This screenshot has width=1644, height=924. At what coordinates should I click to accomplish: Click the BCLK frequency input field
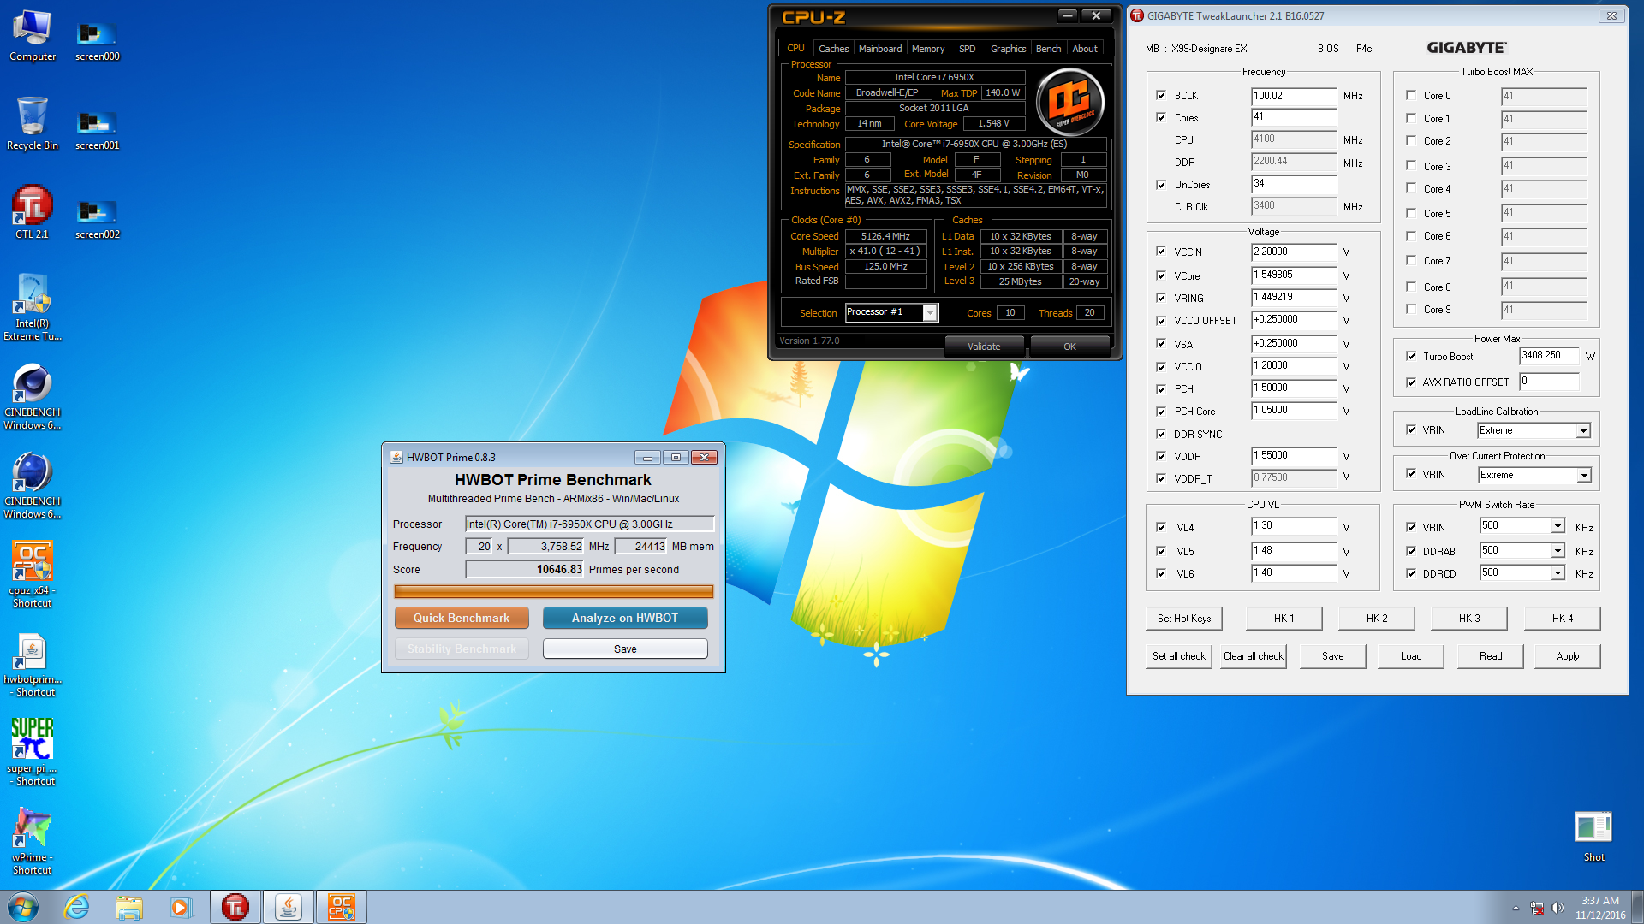[x=1293, y=96]
